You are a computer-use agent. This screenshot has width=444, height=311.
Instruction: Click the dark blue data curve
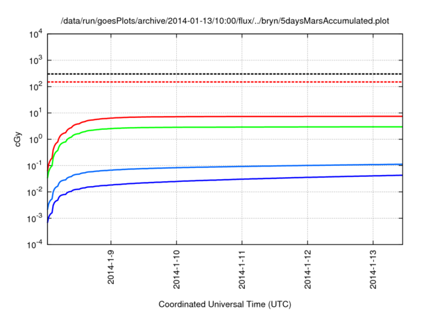[x=243, y=178]
